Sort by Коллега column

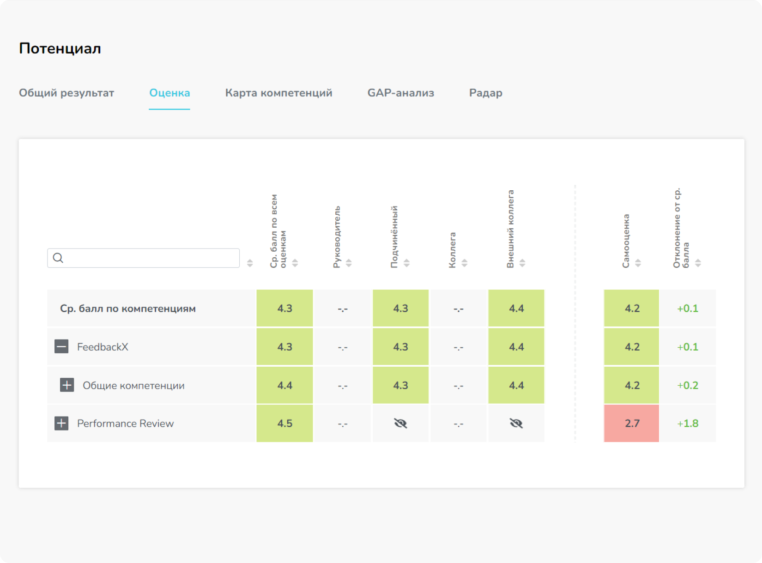464,263
